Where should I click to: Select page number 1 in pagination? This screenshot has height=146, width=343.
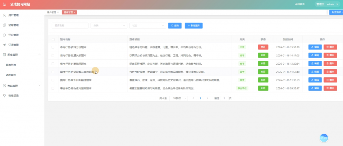200,98
